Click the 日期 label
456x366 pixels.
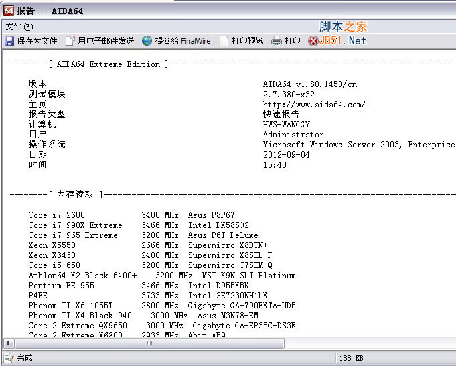click(37, 154)
